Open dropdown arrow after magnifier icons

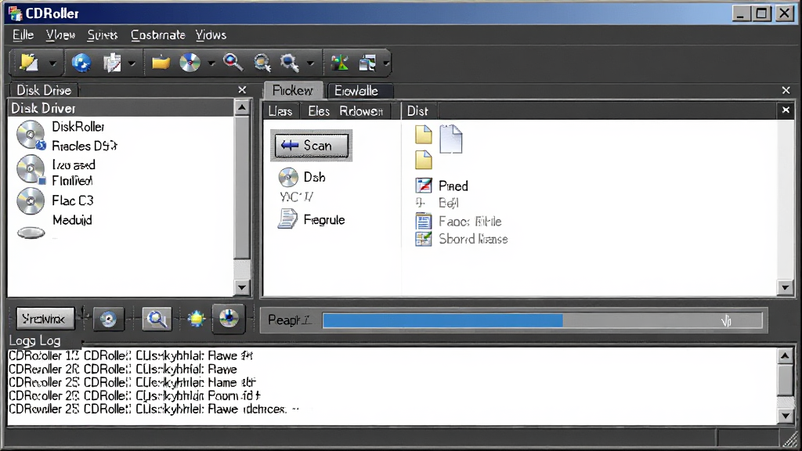[x=310, y=63]
